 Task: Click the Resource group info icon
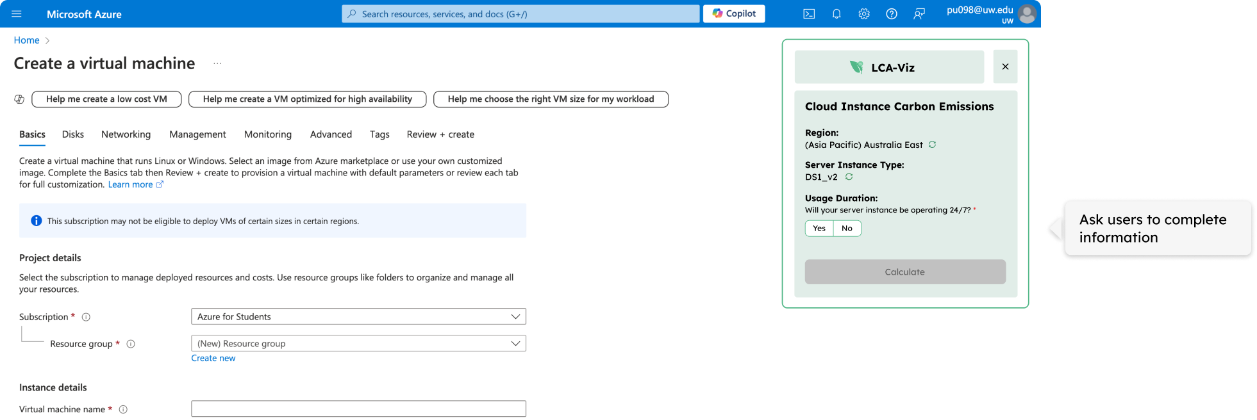[131, 344]
